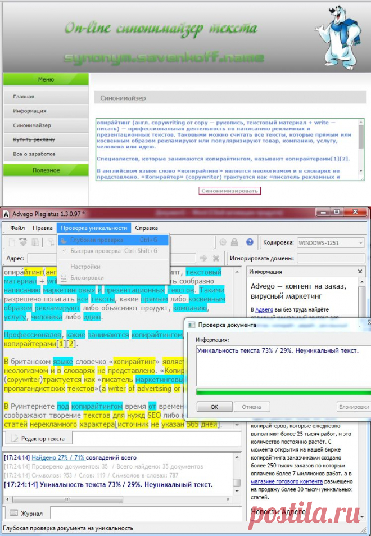371x536 pixels.
Task: Click the new document toolbar icon
Action: point(12,242)
